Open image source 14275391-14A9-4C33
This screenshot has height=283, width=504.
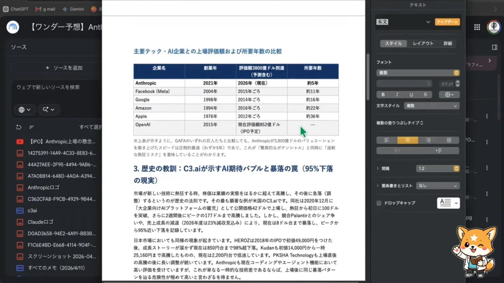[56, 153]
